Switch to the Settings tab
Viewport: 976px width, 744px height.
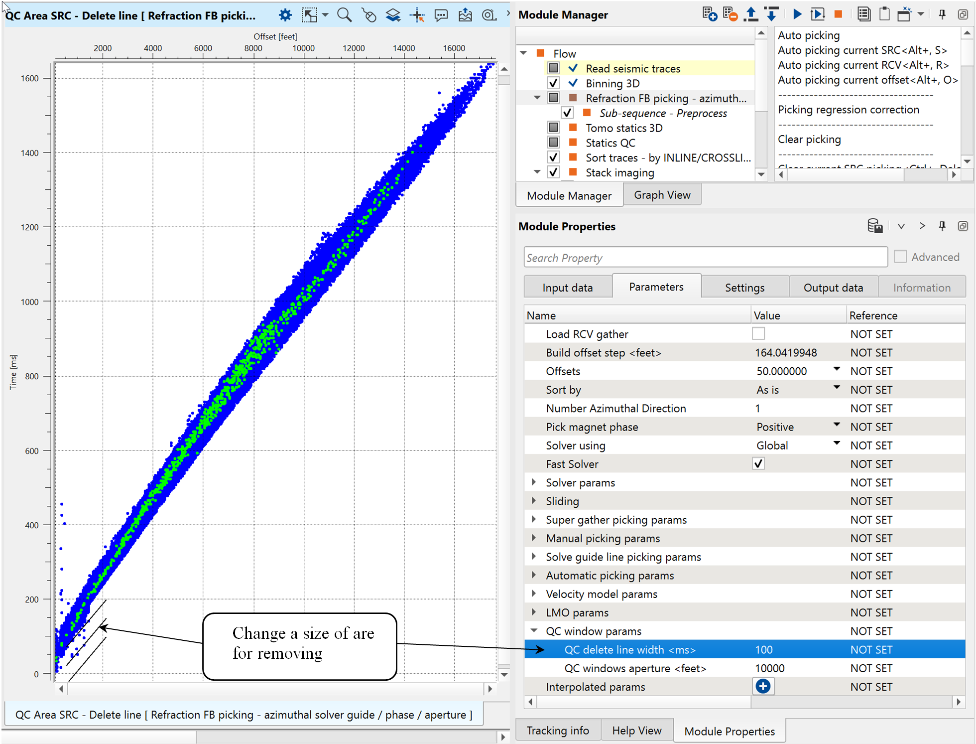tap(744, 288)
